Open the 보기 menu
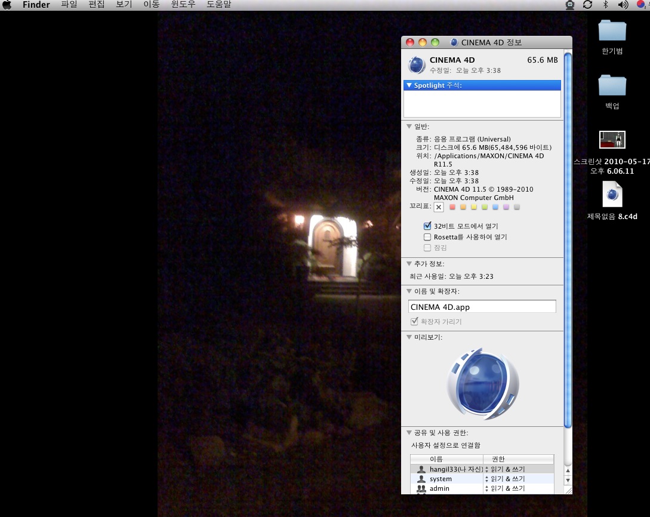 tap(124, 5)
